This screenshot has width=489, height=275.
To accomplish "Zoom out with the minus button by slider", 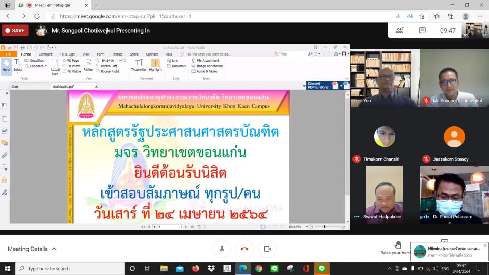I will (x=311, y=227).
